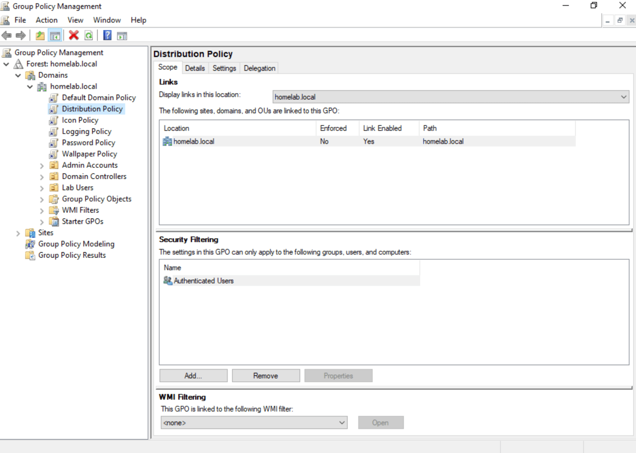This screenshot has height=453, width=636.
Task: Switch to the Delegation tab
Action: point(260,68)
